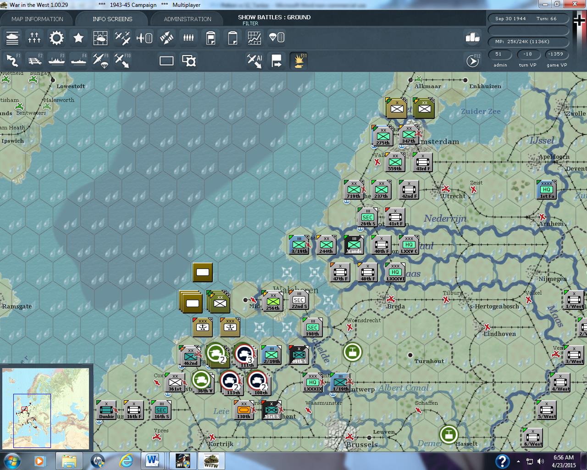Toggle the F11 show battles icon

[299, 61]
